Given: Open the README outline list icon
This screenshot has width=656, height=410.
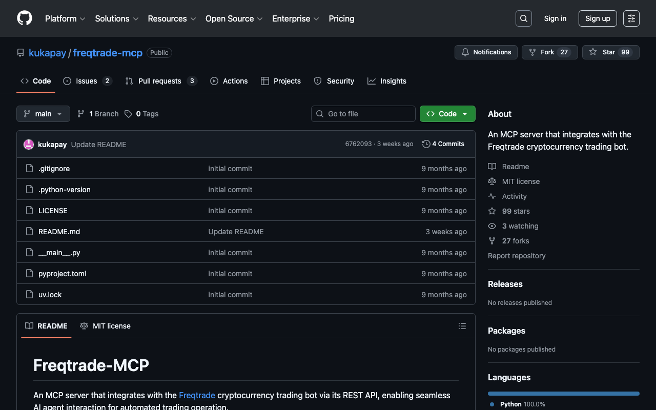Looking at the screenshot, I should pyautogui.click(x=462, y=326).
